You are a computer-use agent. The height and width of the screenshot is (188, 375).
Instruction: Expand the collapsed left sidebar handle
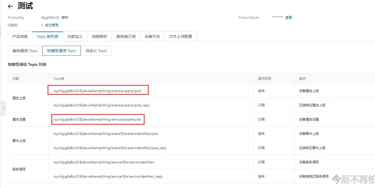pos(3,109)
